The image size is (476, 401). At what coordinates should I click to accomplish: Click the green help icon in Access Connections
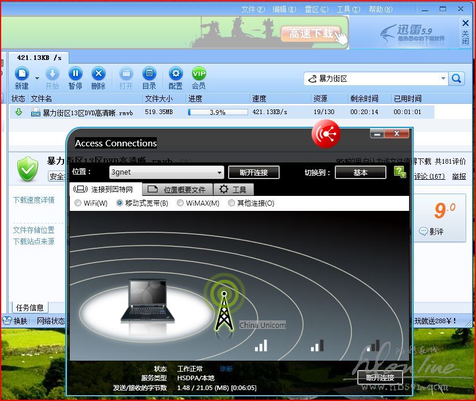click(x=399, y=172)
